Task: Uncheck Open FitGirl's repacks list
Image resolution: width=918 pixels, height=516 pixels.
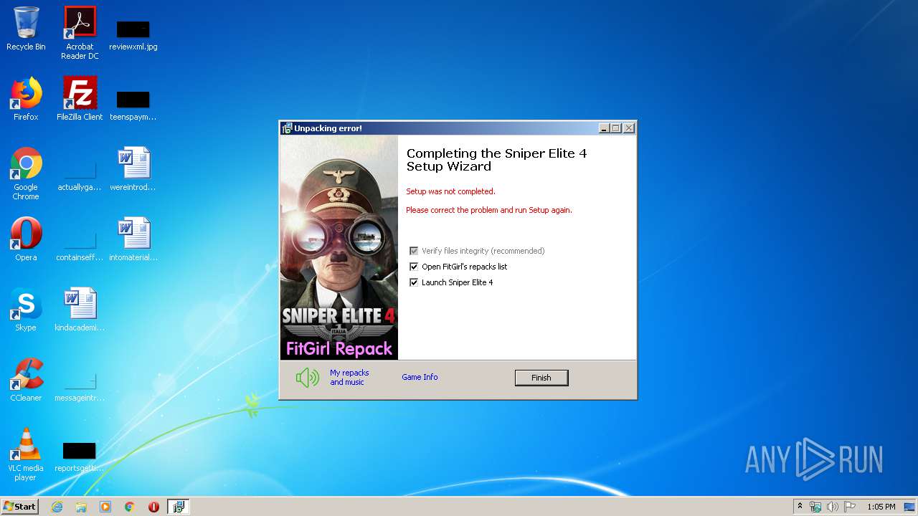Action: point(413,267)
